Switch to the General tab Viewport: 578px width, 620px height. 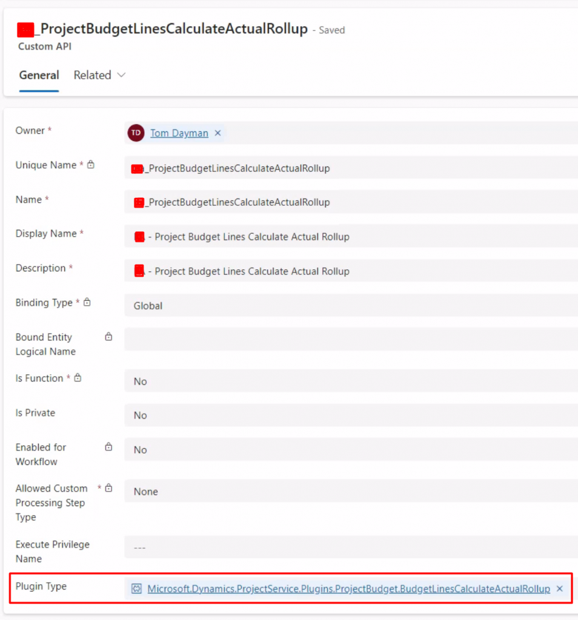[39, 75]
